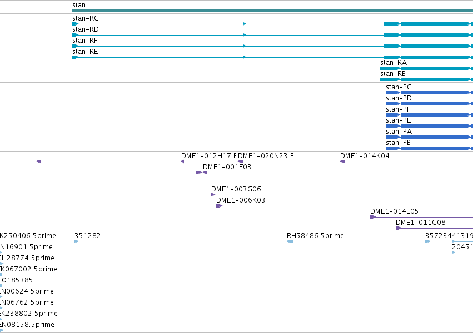Click the DME1-014K04 clone label
473x333 pixels.
[x=365, y=156]
